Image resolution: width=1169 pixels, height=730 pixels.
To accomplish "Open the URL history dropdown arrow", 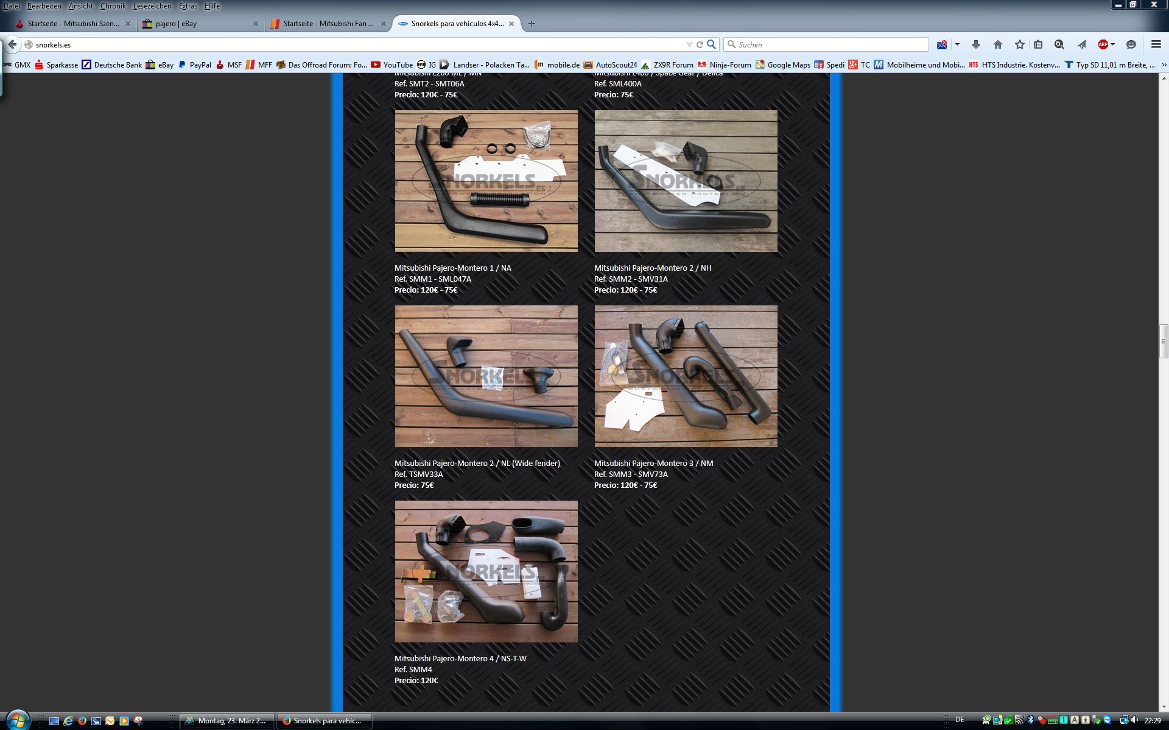I will (x=689, y=44).
